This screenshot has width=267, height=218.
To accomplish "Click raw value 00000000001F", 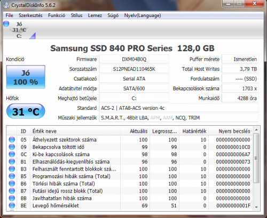I will pos(233,206).
